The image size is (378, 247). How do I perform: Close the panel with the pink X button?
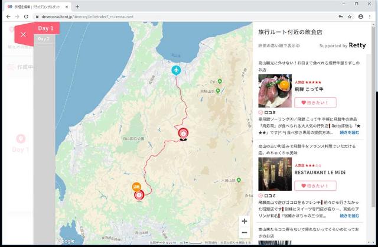[x=23, y=34]
